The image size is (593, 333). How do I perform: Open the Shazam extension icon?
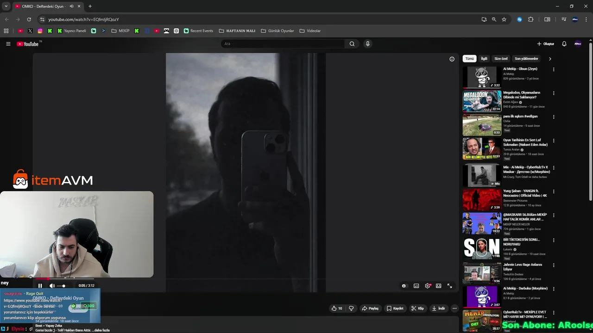click(x=519, y=19)
